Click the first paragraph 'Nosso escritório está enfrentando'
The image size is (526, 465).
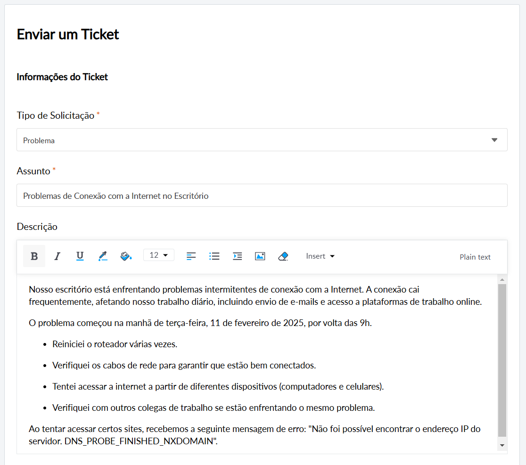click(255, 296)
